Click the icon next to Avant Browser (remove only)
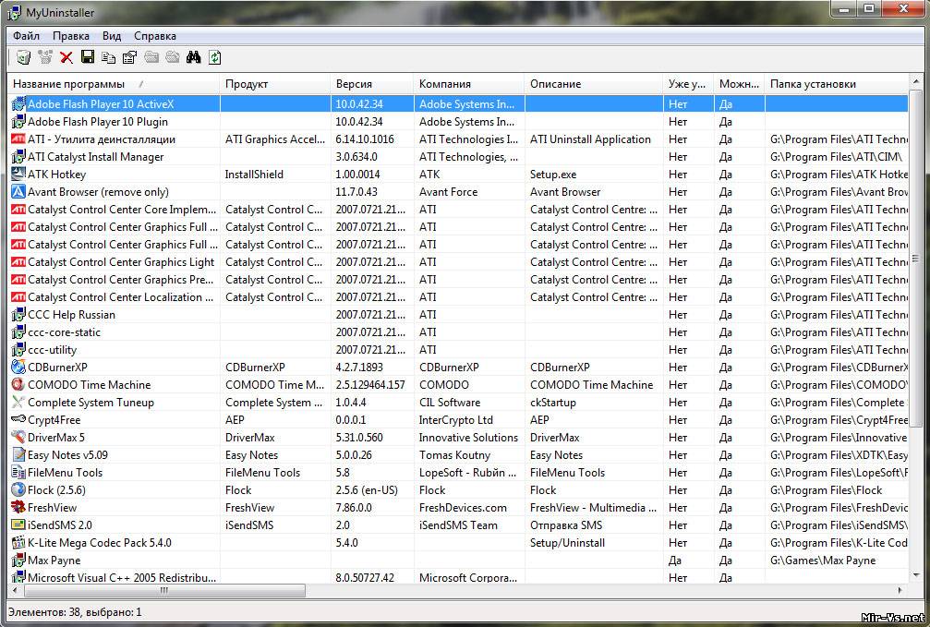930x627 pixels. click(x=18, y=191)
